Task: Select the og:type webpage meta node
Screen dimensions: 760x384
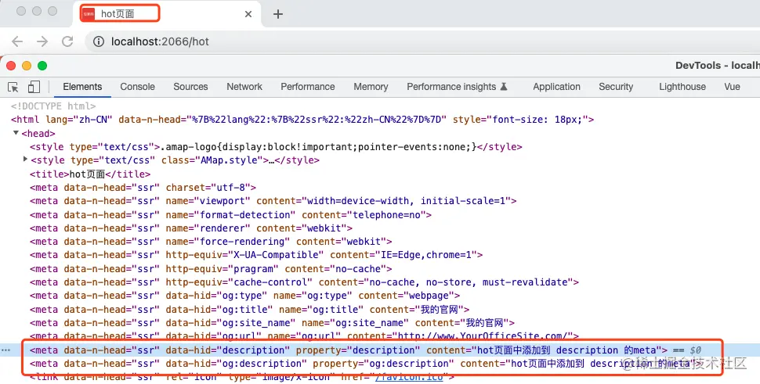Action: tap(244, 296)
